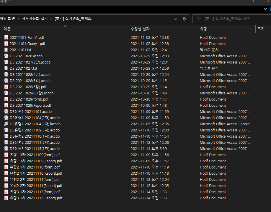Viewport: 271px width, 212px height.
Task: Navigate to 사무자동화 실기 breadcrumb folder
Action: coord(35,19)
